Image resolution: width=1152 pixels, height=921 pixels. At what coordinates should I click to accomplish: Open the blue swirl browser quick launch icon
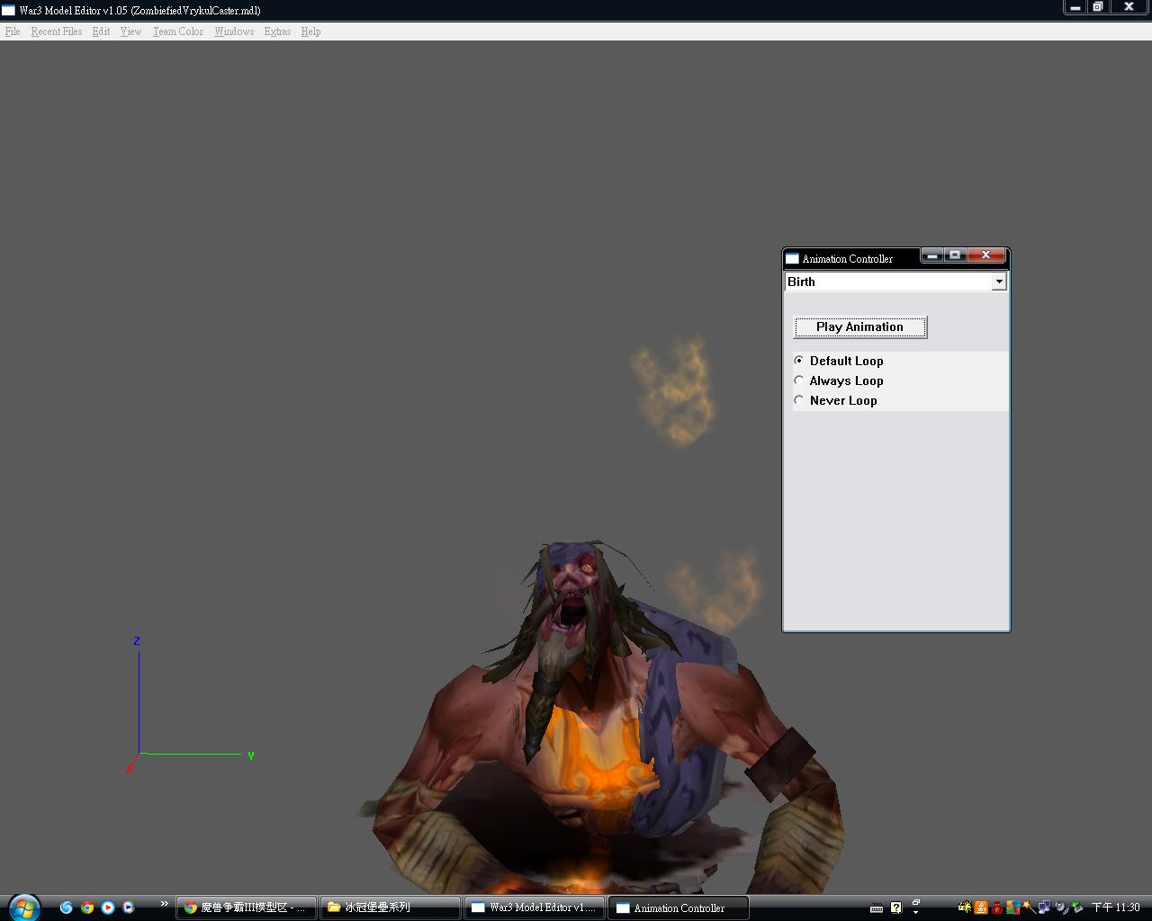pyautogui.click(x=66, y=908)
